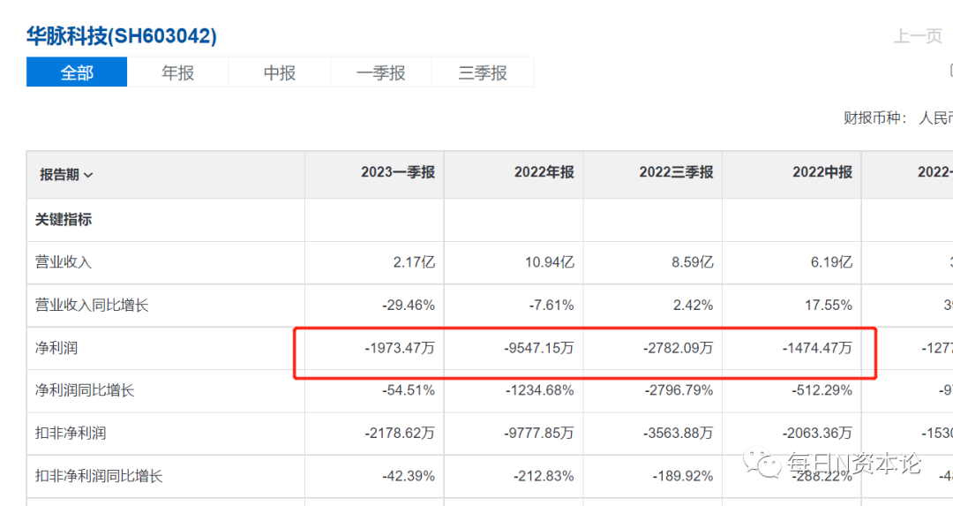Open the 财报币种 currency selector
953x506 pixels.
click(934, 117)
